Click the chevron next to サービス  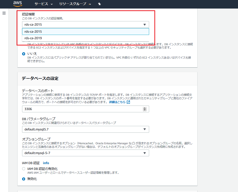pos(52,4)
